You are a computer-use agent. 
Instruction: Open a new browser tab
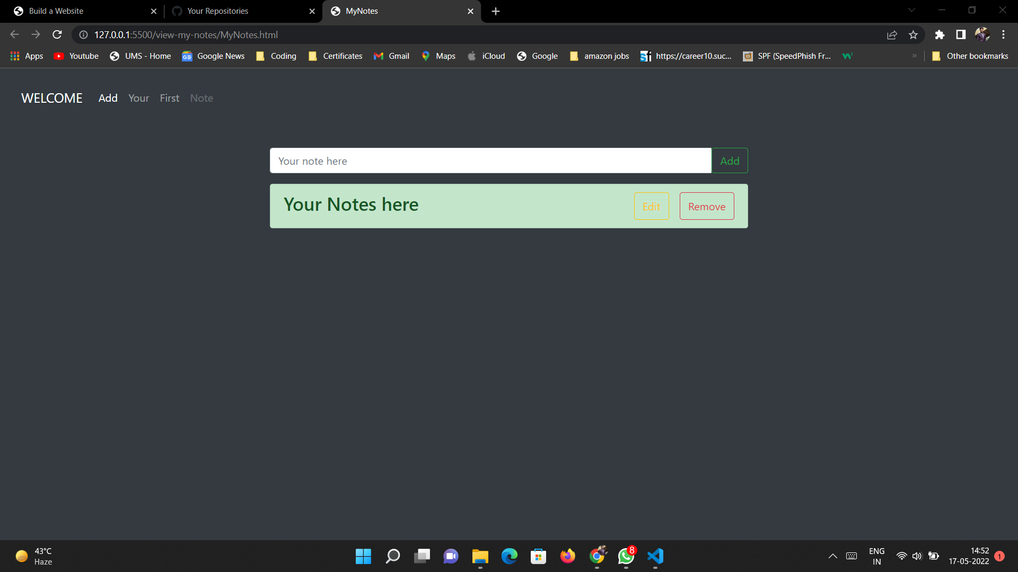(496, 11)
